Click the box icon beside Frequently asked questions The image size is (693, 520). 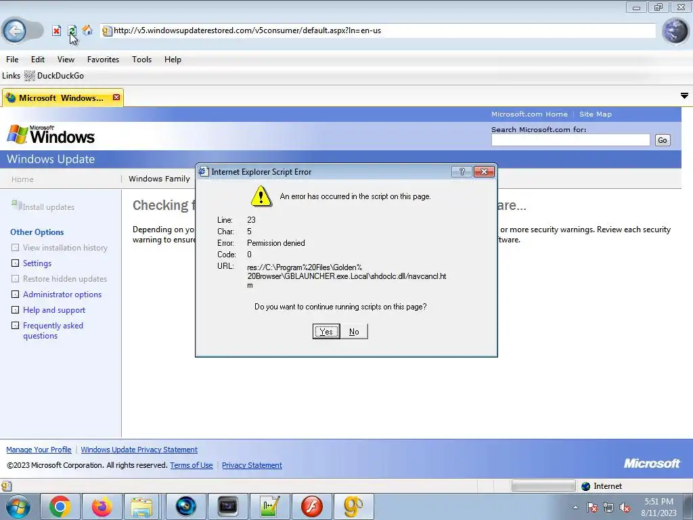(x=15, y=326)
